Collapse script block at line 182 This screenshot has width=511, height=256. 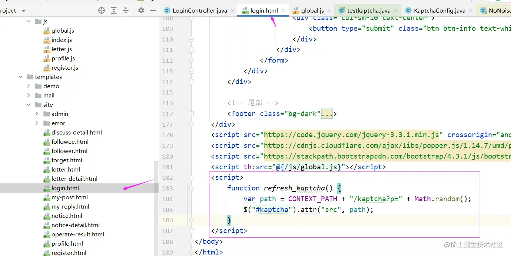pos(191,177)
